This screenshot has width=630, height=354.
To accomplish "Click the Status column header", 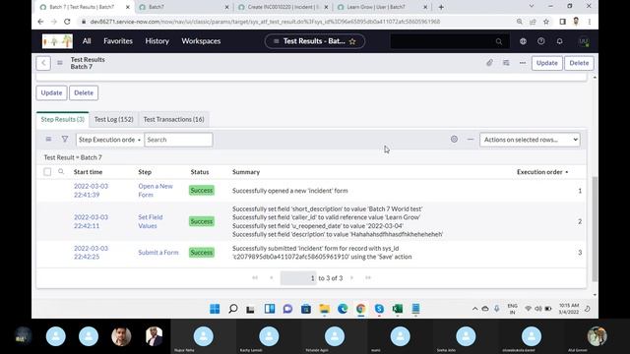I will (200, 172).
